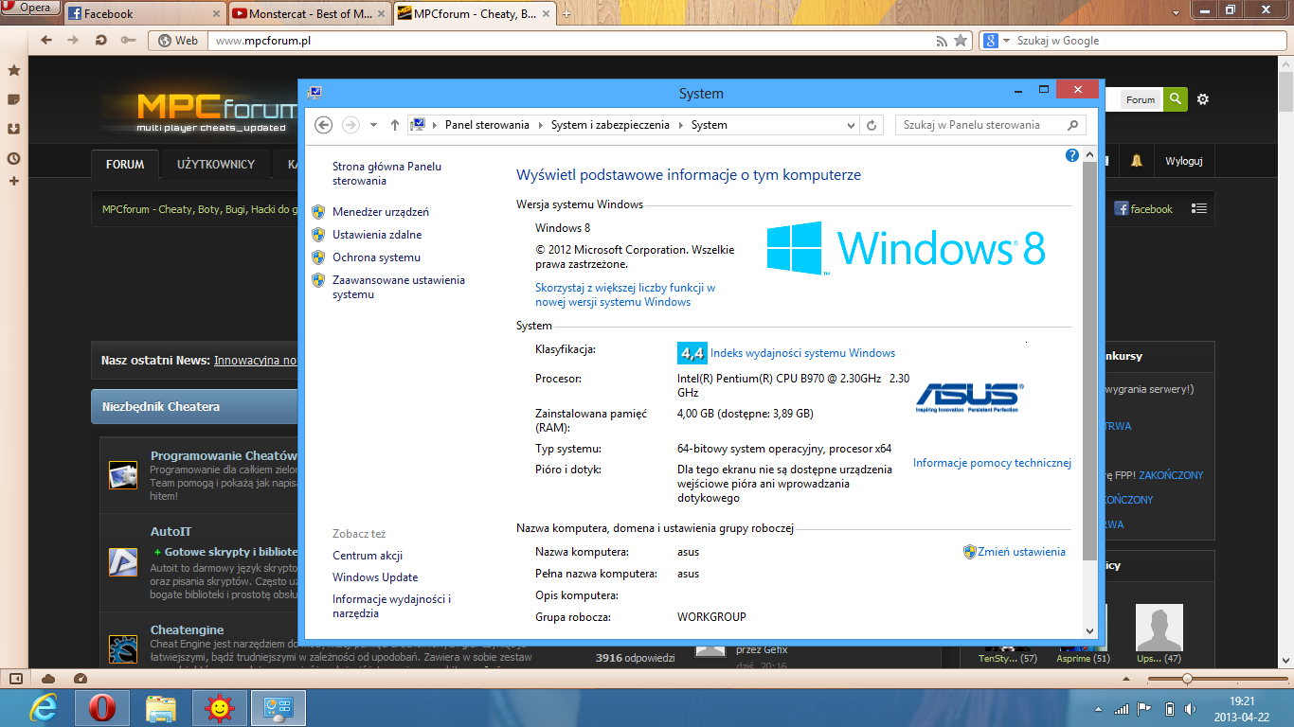Open MPCforum notifications bell icon
Screen dimensions: 1294x727
click(1136, 162)
